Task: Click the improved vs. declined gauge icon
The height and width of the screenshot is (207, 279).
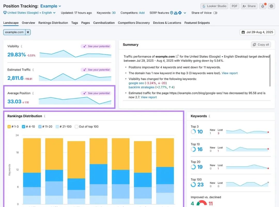Action: point(202,203)
